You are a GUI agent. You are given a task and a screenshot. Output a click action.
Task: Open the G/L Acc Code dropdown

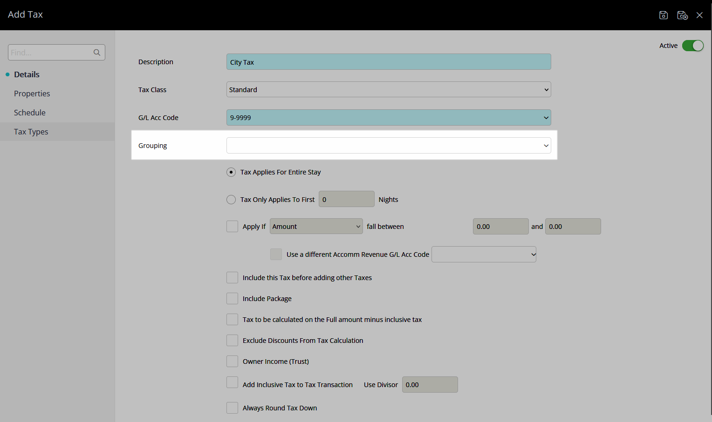[x=389, y=117]
